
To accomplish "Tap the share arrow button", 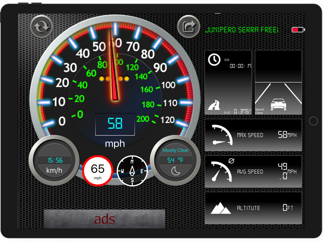I will coord(189,26).
